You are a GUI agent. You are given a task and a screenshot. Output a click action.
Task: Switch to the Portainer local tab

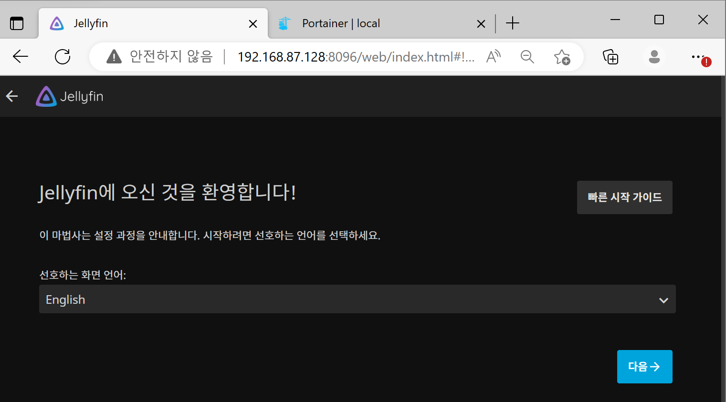[x=340, y=23]
